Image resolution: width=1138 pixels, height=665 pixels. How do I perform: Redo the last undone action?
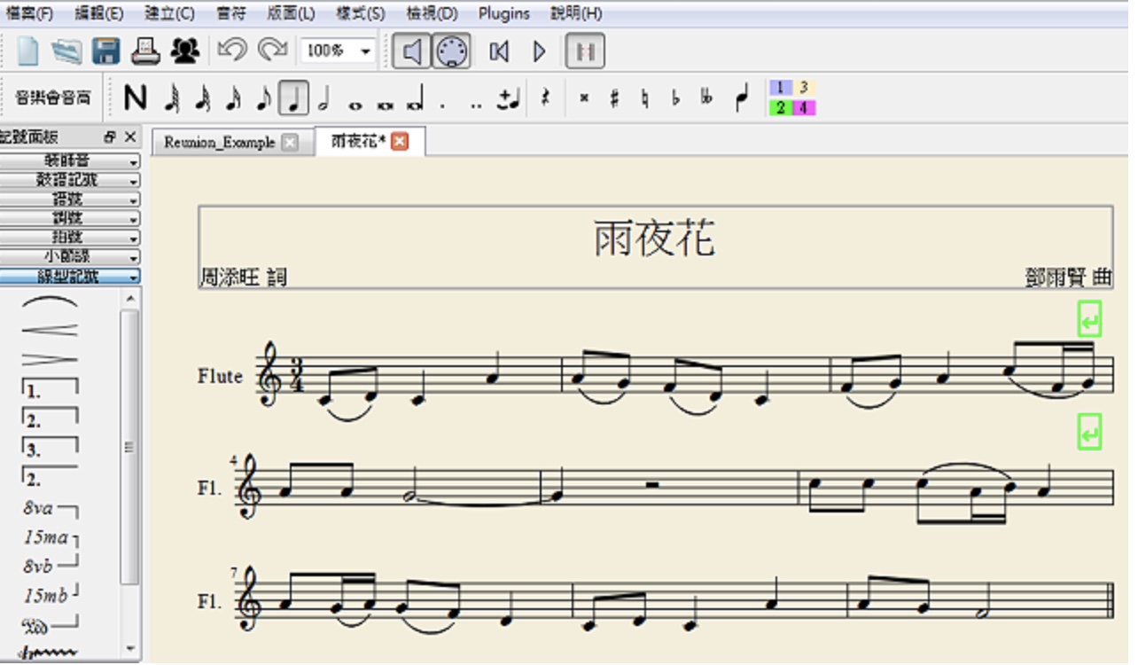(x=272, y=51)
